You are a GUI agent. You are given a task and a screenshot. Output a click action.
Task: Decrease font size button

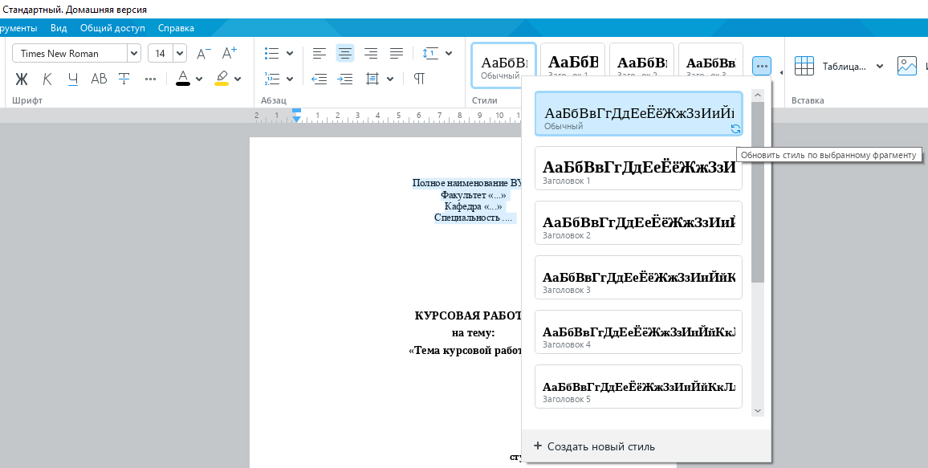click(204, 53)
